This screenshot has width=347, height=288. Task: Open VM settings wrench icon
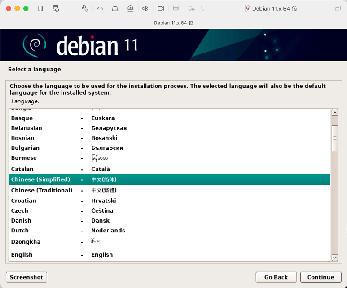(x=85, y=9)
